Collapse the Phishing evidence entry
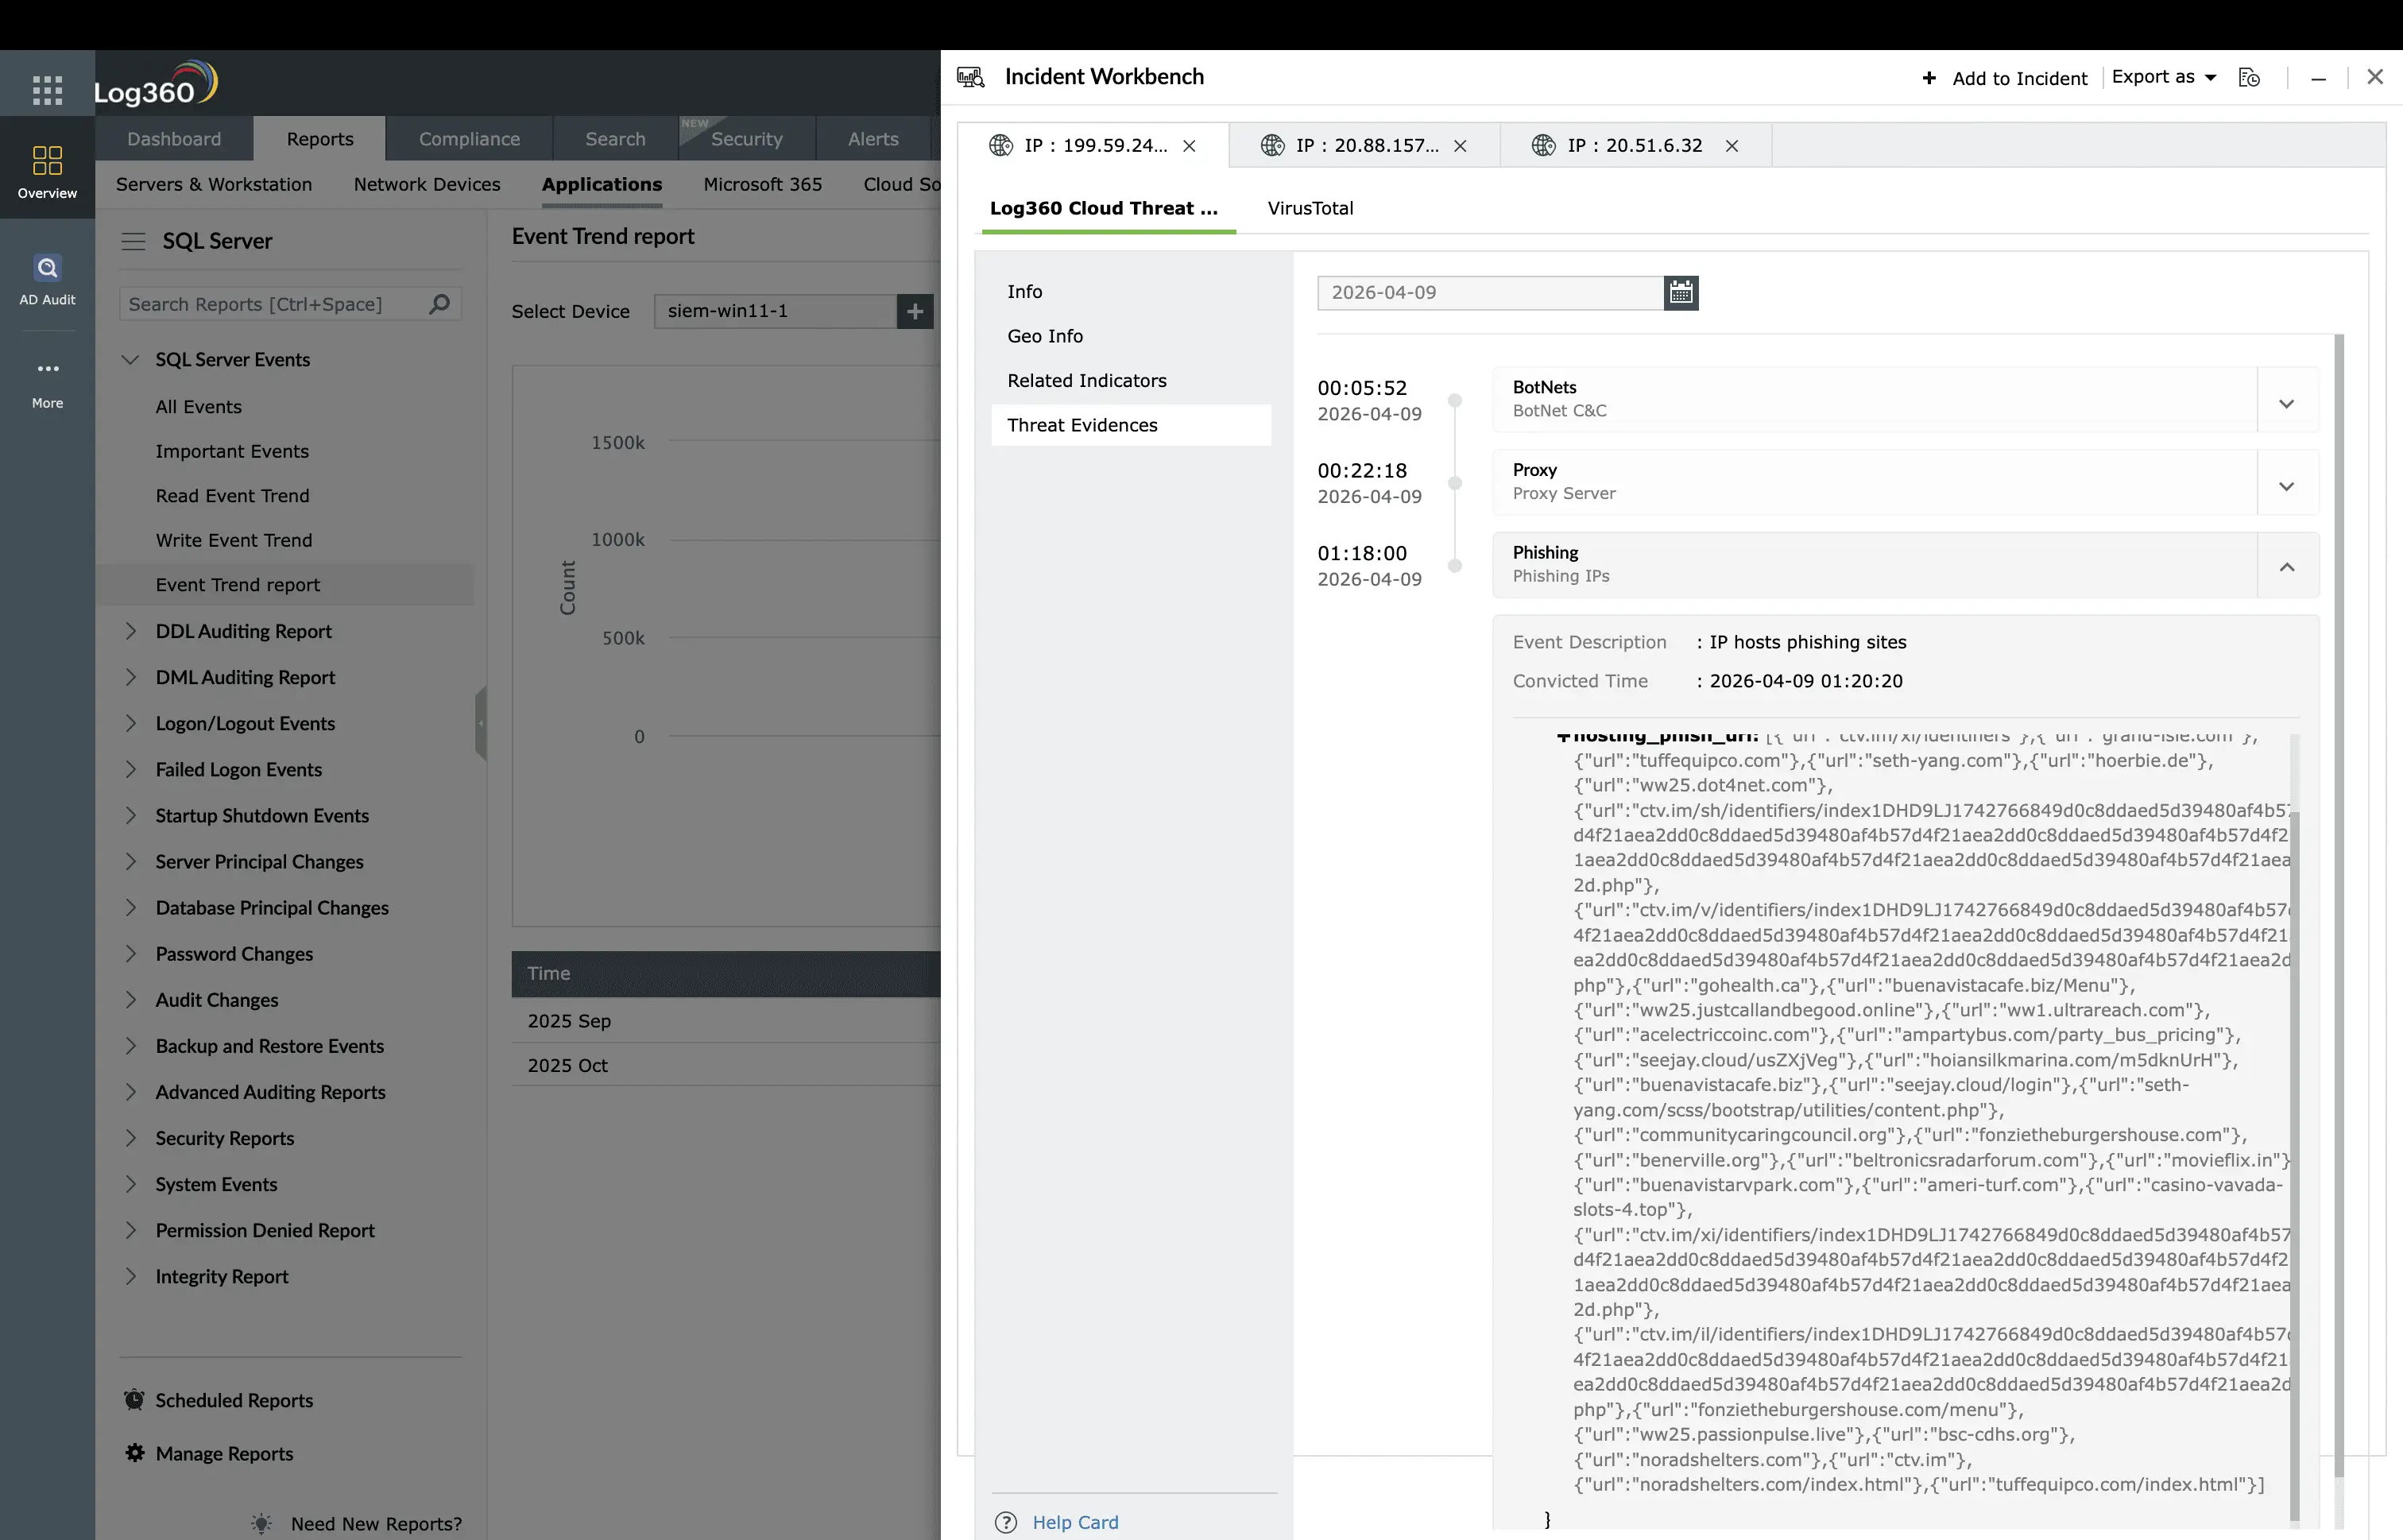This screenshot has height=1540, width=2403. (2285, 567)
